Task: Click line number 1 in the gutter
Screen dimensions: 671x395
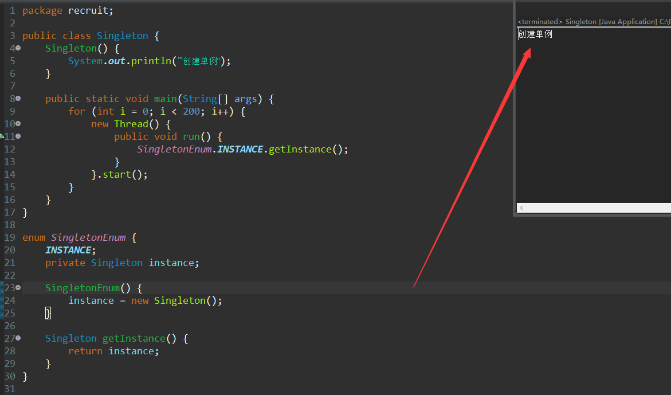Action: [13, 11]
